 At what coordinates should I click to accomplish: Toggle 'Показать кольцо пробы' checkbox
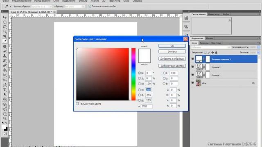pos(90,6)
